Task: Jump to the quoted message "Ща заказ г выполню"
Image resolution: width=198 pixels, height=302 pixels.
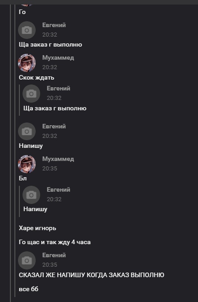Action: [55, 108]
